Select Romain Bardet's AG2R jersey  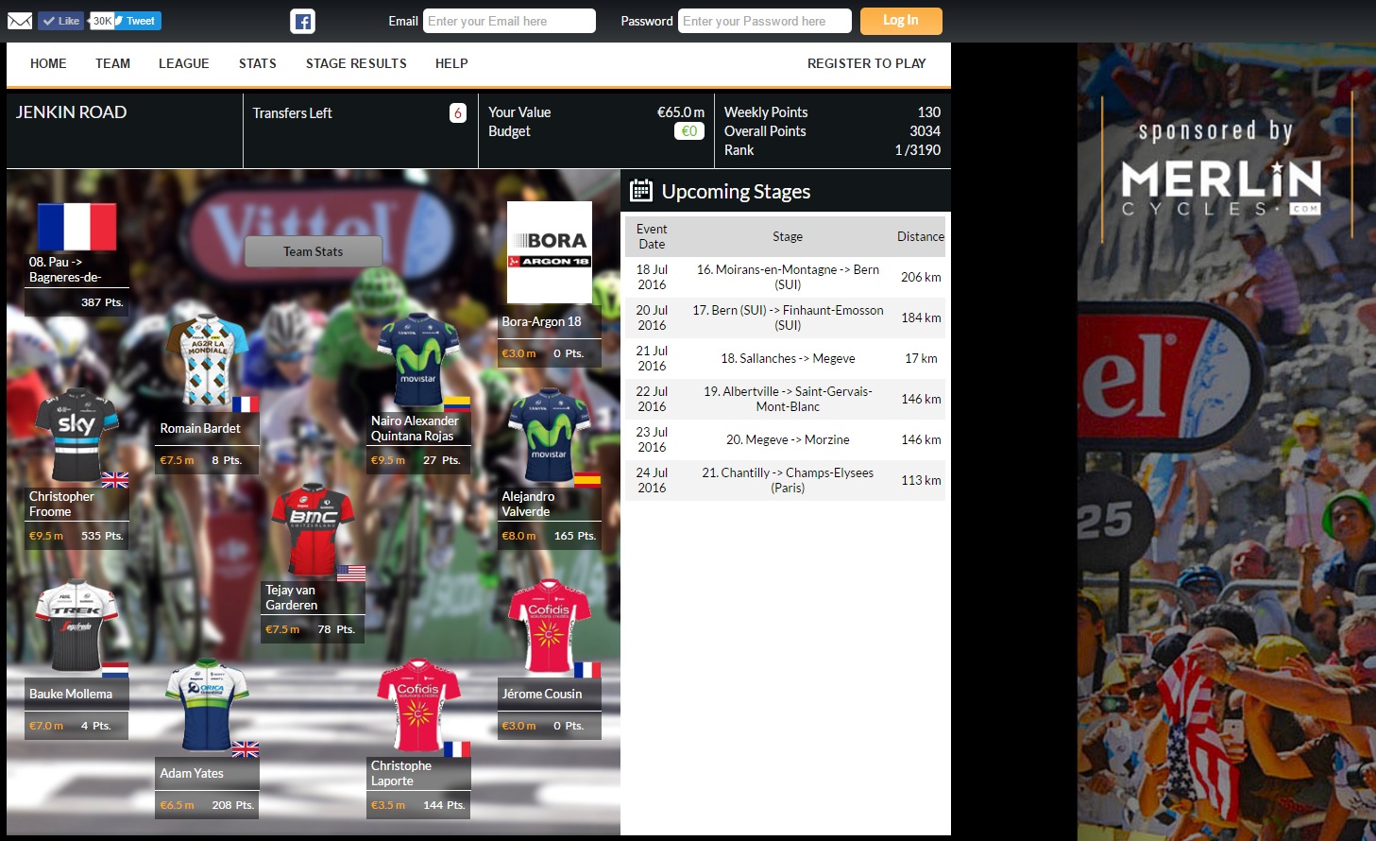click(x=207, y=361)
